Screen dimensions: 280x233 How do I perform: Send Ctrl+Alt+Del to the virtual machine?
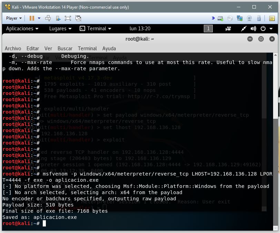tap(48, 18)
